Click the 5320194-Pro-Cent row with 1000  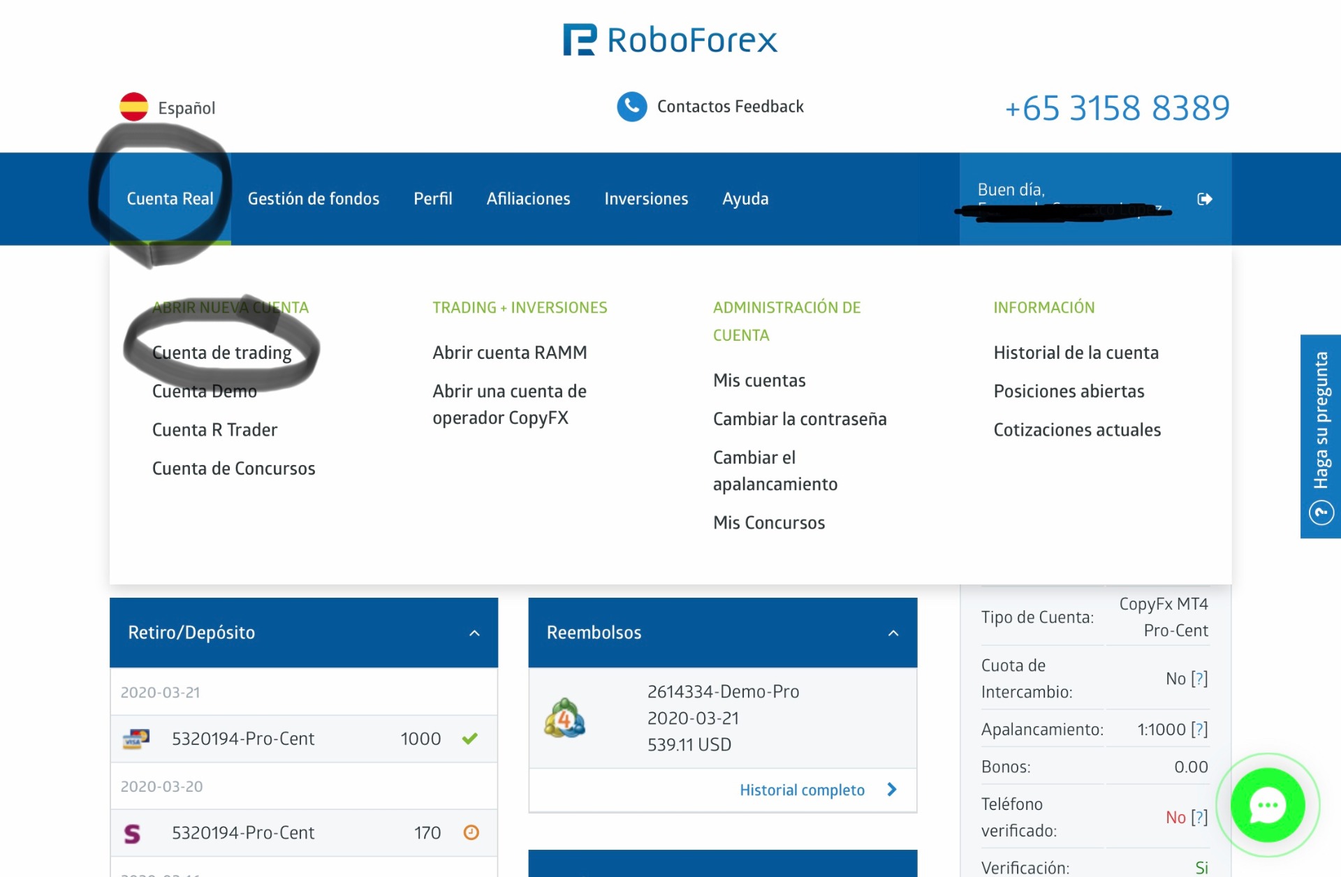click(304, 739)
